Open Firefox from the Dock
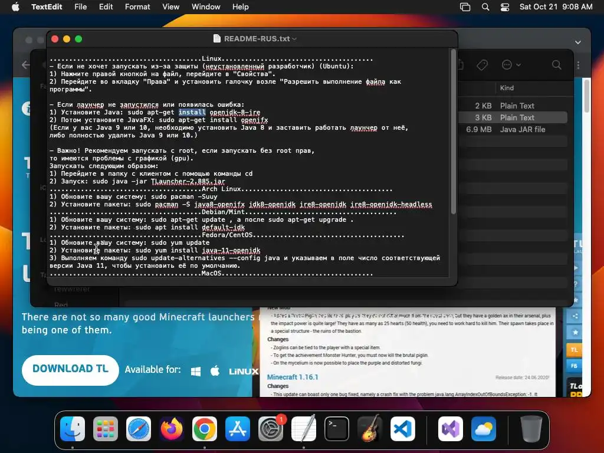604x453 pixels. point(172,429)
